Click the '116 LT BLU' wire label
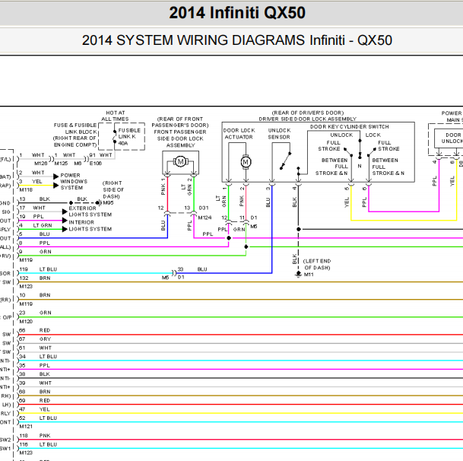 point(38,444)
